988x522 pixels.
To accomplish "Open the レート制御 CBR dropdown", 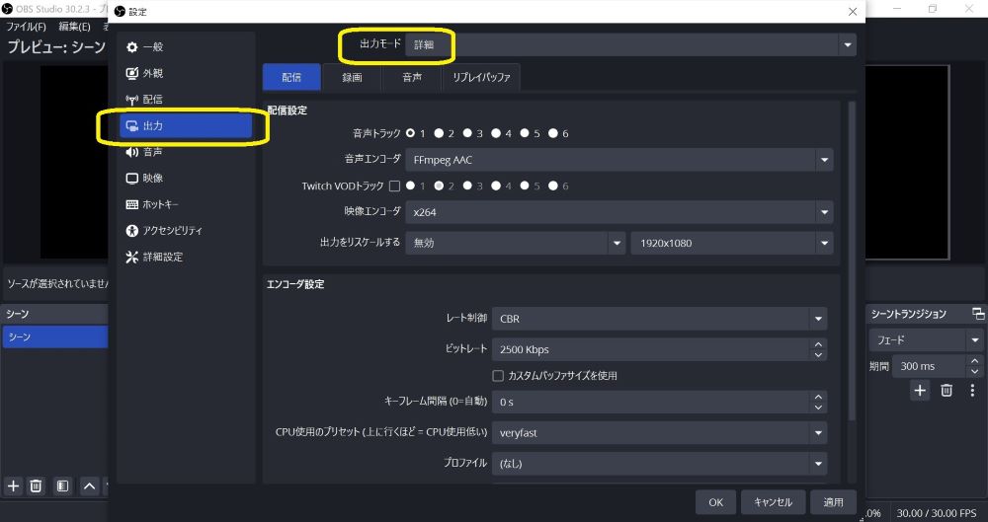I will (x=659, y=319).
